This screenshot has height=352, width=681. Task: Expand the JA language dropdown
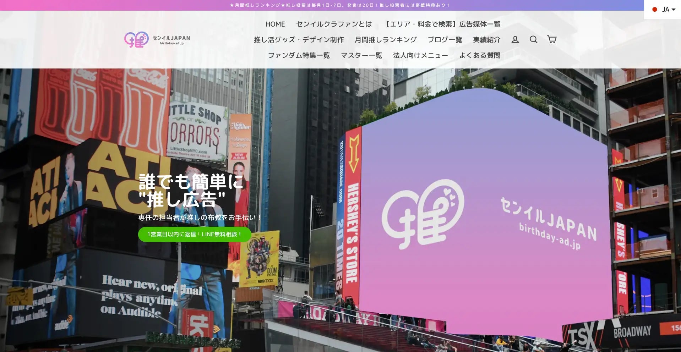point(663,10)
